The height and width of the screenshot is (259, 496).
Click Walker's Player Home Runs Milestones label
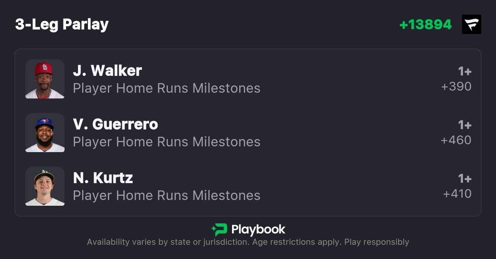coord(166,88)
